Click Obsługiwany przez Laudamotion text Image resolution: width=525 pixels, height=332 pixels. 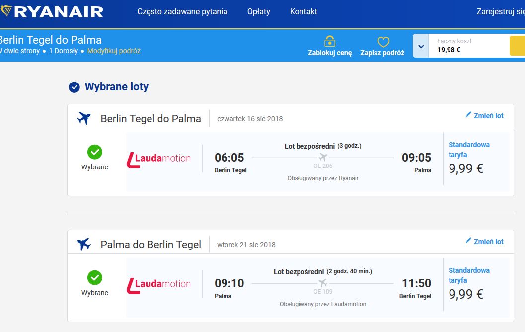(x=323, y=304)
